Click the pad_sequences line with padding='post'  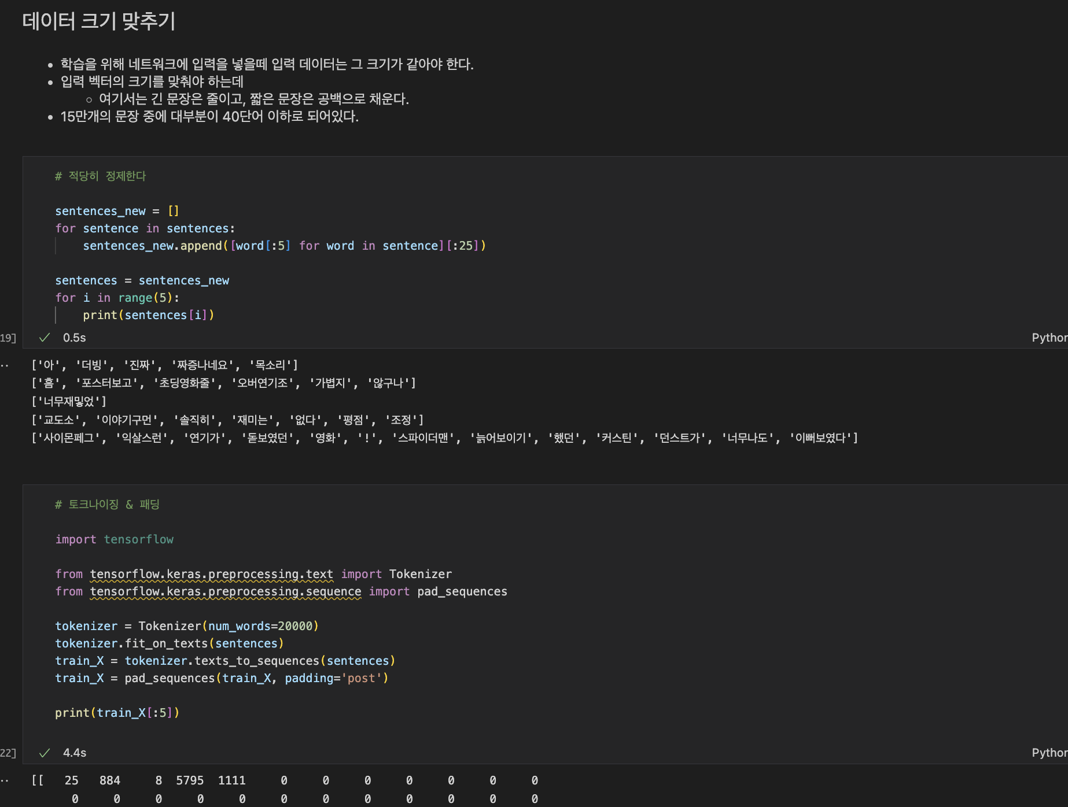coord(222,678)
